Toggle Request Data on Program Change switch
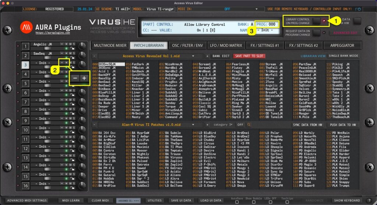377x205 pixels. [x=317, y=32]
